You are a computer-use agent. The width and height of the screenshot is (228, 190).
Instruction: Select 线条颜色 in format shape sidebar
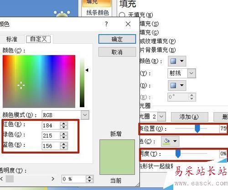point(98,12)
